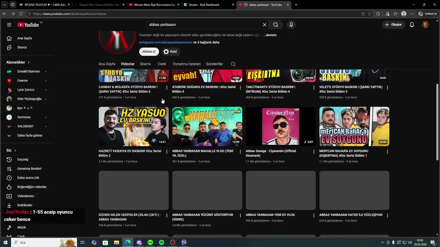440x247 pixels.
Task: Open the Oynatma listeleri channel tab
Action: [187, 64]
